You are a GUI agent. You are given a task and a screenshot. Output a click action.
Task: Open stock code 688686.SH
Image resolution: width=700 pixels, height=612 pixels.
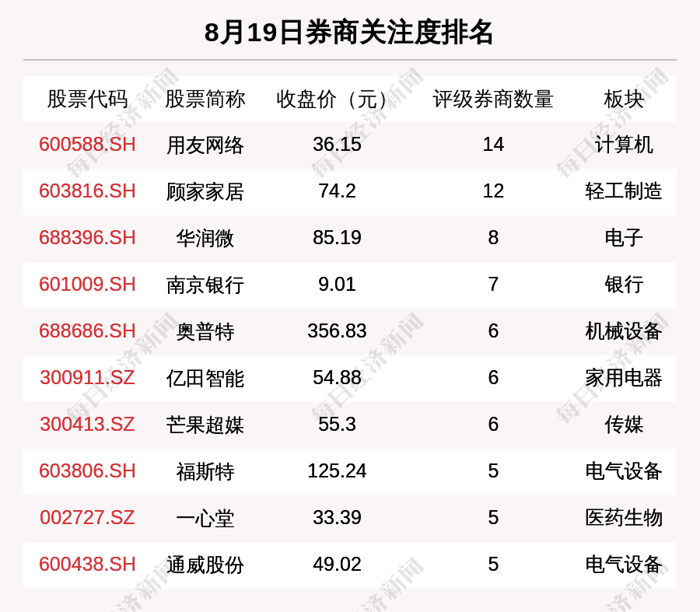(x=87, y=331)
